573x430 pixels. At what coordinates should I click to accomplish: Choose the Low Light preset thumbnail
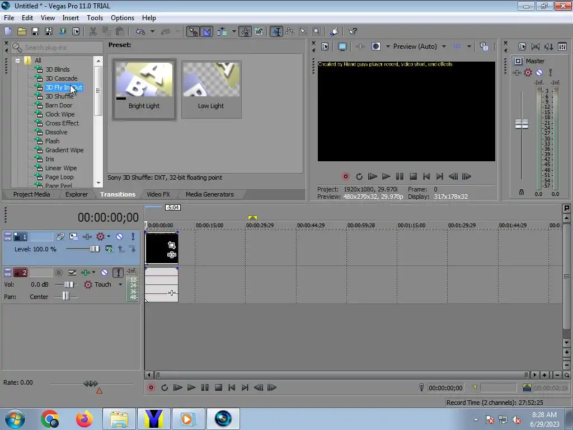(x=211, y=89)
